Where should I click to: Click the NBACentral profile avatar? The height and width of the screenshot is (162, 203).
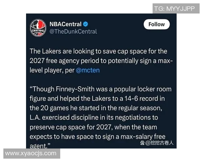click(38, 28)
